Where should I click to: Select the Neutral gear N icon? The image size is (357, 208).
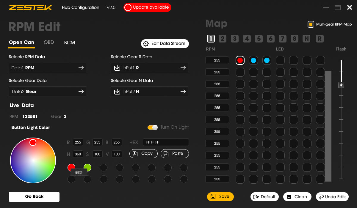click(306, 39)
